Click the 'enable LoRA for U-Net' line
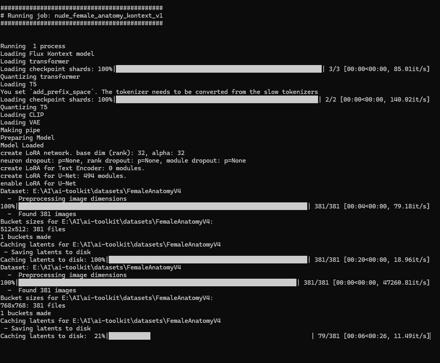The width and height of the screenshot is (440, 363). tap(38, 184)
